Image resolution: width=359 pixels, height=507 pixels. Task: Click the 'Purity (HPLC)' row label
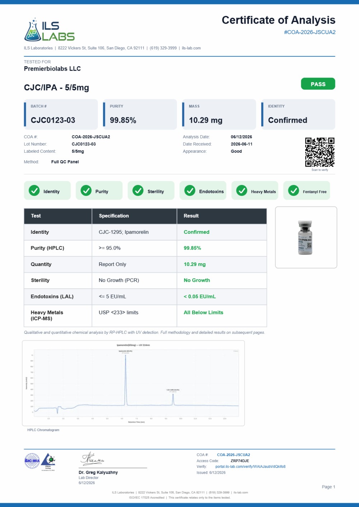47,248
